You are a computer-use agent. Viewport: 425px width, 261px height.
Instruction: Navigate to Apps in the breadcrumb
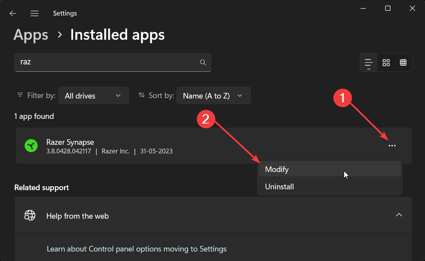pyautogui.click(x=31, y=35)
